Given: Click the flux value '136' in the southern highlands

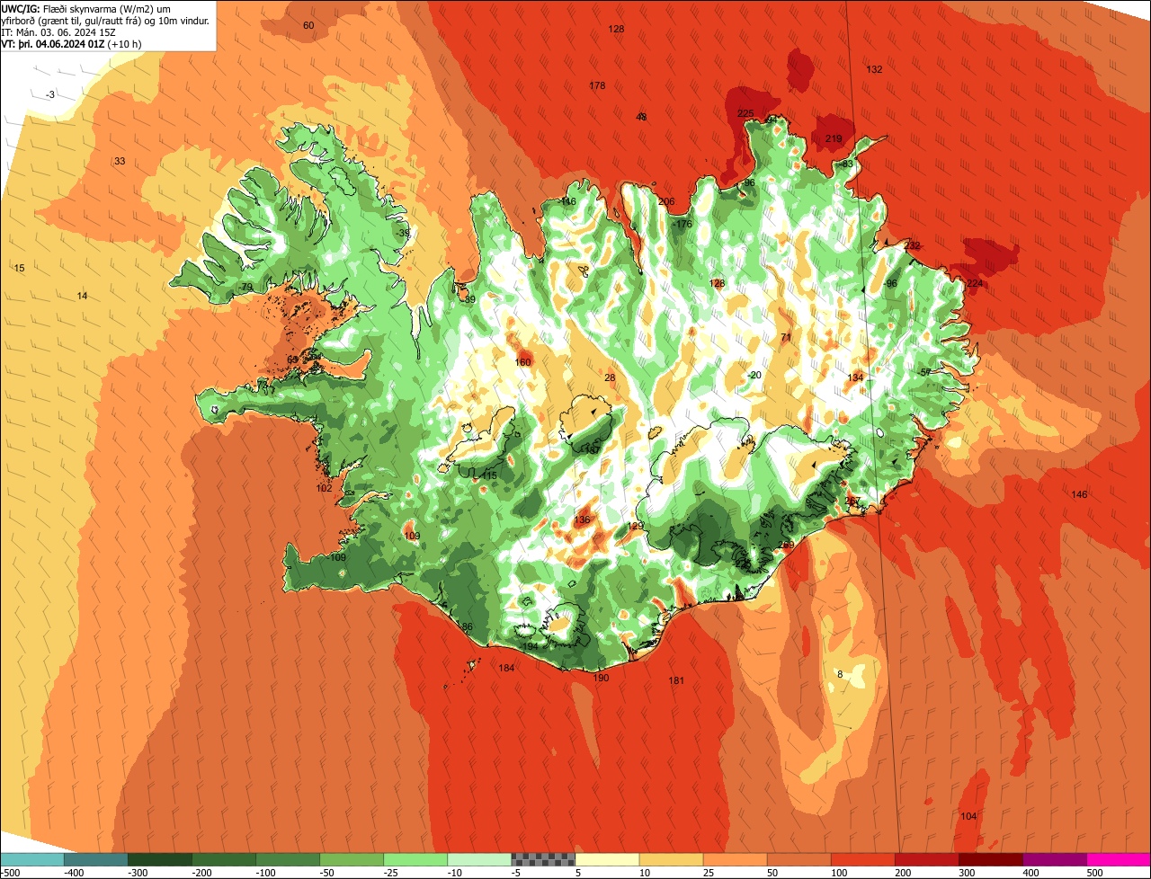Looking at the screenshot, I should point(582,519).
